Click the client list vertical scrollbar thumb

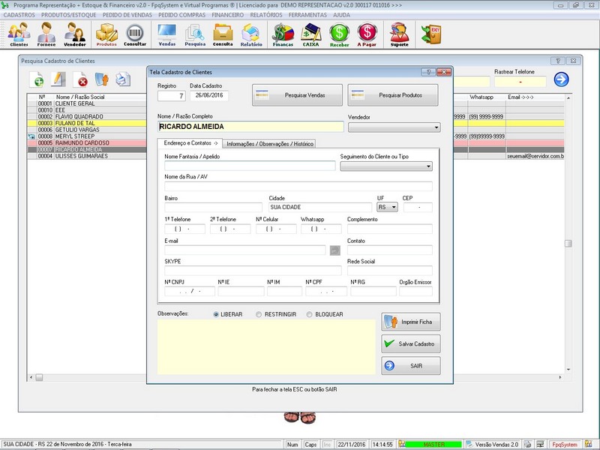click(568, 243)
